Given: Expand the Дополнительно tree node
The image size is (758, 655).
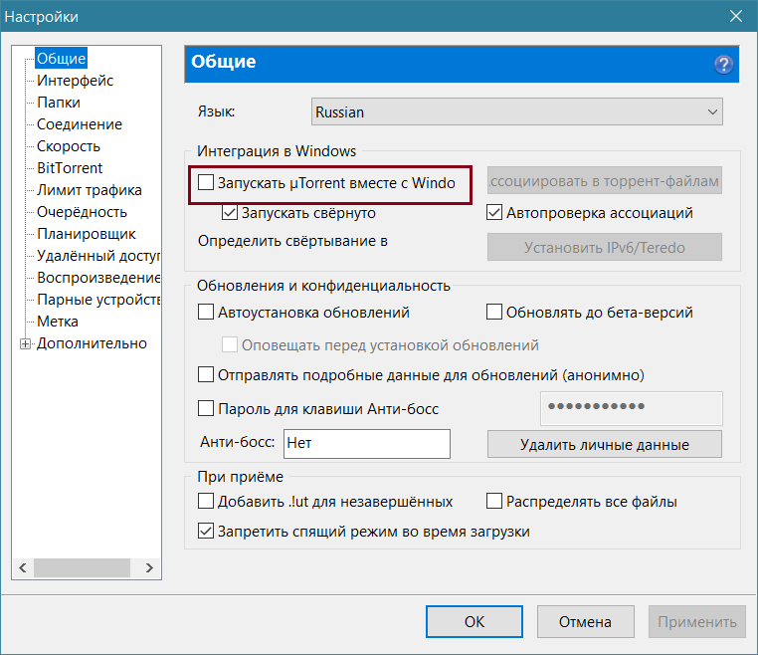Looking at the screenshot, I should [25, 344].
